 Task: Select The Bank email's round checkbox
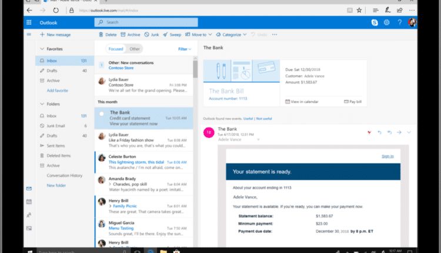pyautogui.click(x=102, y=113)
